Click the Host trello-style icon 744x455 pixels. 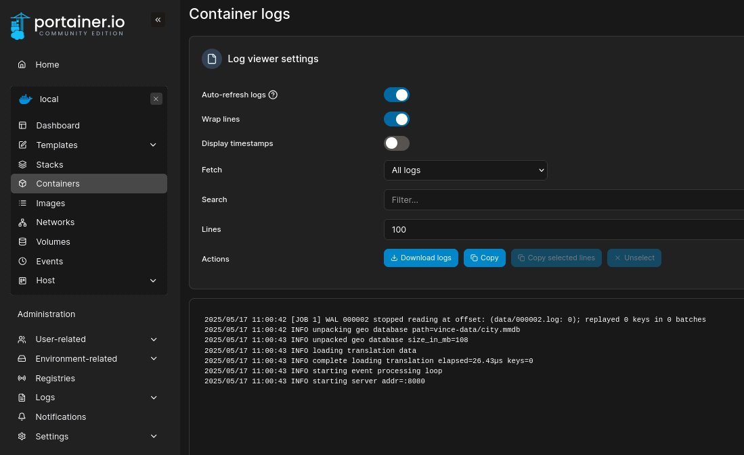(x=22, y=281)
